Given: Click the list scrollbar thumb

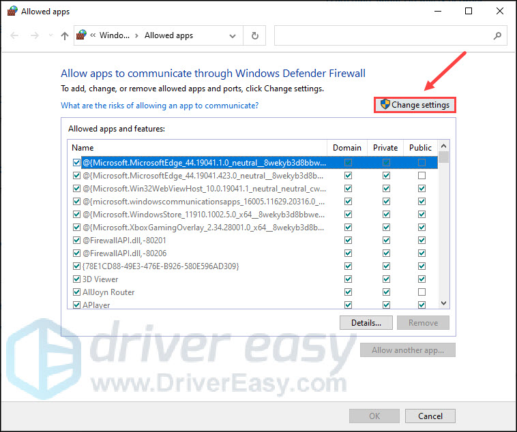Looking at the screenshot, I should 444,157.
